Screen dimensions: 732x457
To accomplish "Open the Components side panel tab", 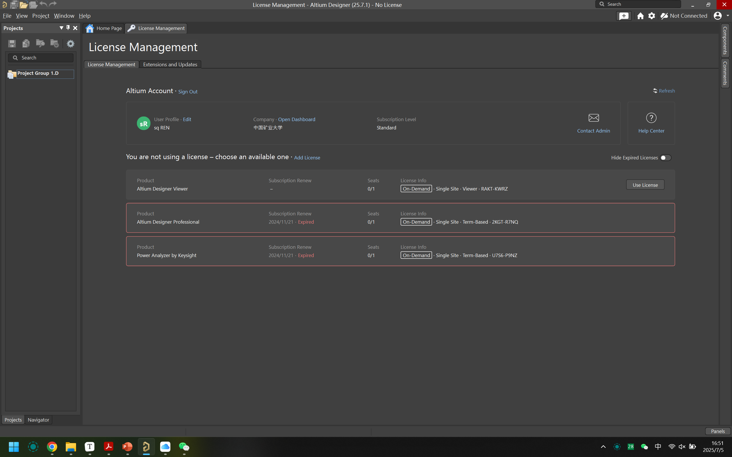I will pyautogui.click(x=725, y=41).
